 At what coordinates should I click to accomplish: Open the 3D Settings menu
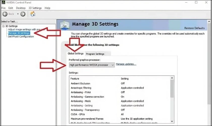[35, 8]
